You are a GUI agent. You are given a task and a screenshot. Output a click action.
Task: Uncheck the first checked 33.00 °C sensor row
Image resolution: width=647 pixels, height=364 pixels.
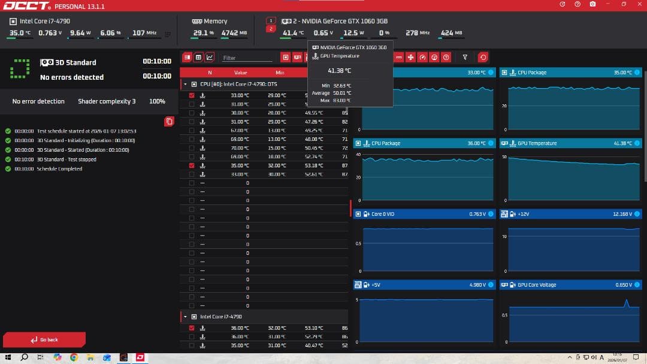[x=192, y=95]
